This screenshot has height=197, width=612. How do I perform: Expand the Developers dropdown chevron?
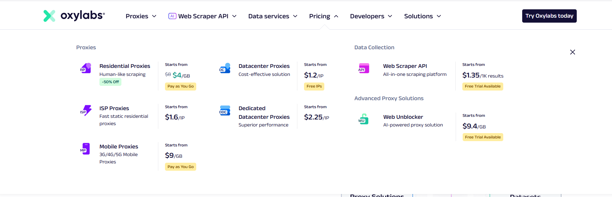[x=390, y=16]
